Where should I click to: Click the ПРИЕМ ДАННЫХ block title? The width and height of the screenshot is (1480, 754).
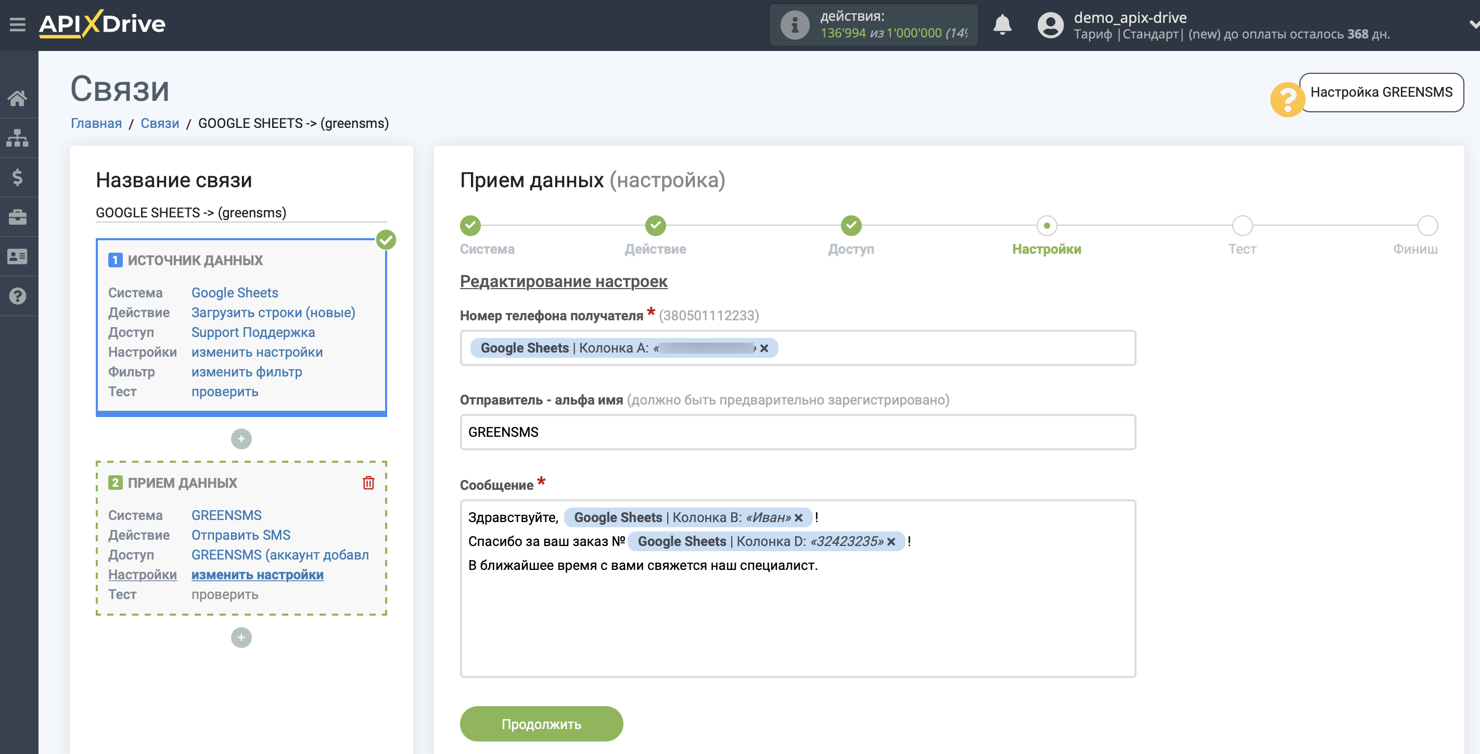[182, 483]
